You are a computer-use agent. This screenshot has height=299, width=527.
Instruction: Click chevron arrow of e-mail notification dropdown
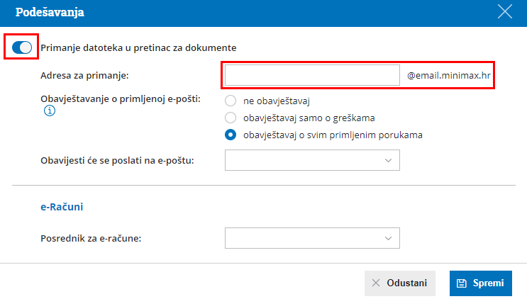(x=388, y=160)
